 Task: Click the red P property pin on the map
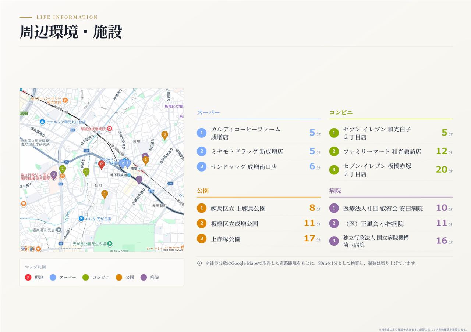click(102, 165)
